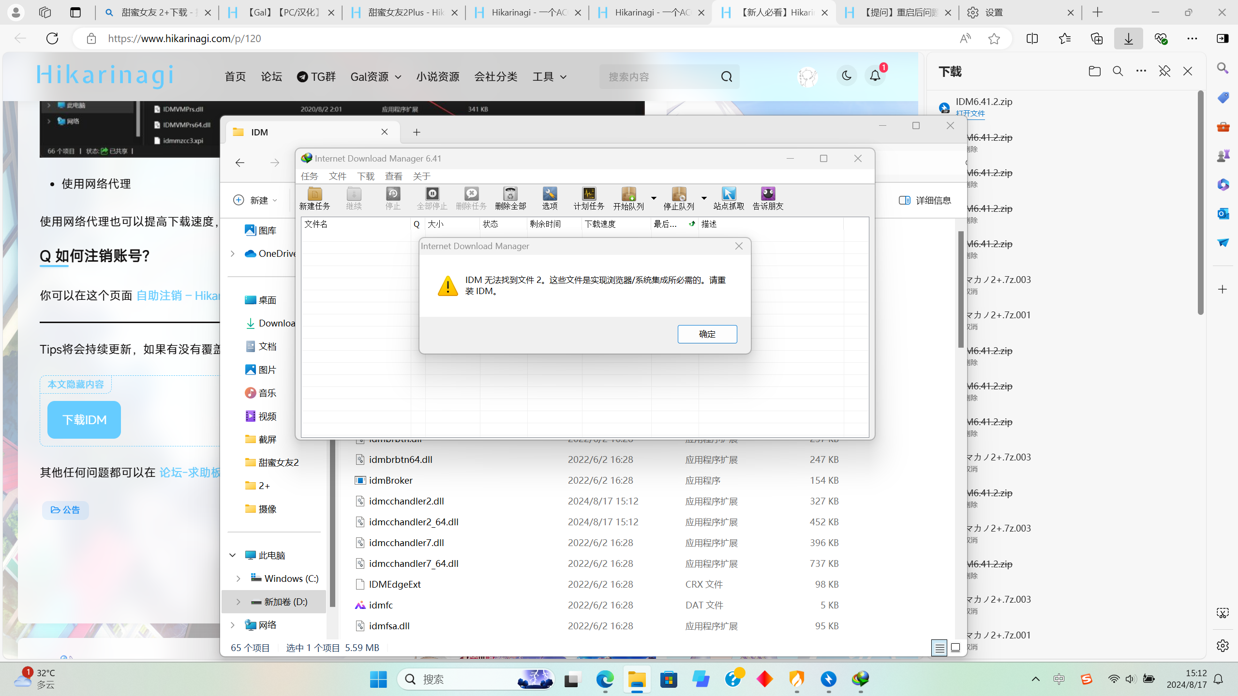Click 确定 in IDM error dialog
This screenshot has width=1238, height=696.
click(707, 334)
